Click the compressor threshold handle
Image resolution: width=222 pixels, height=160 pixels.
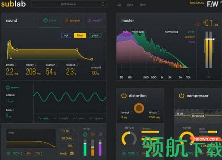[198, 116]
